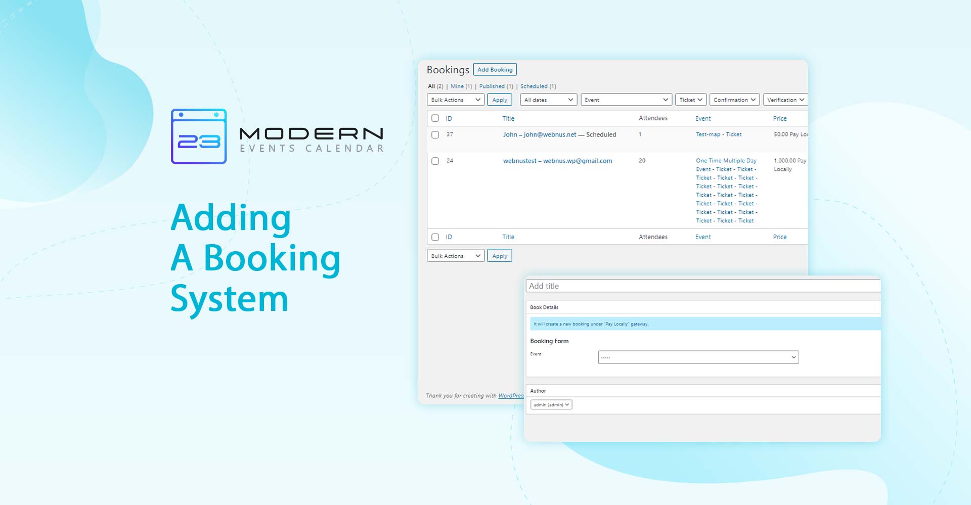This screenshot has width=971, height=505.
Task: Tick the select-all checkbox in table footer
Action: 435,237
